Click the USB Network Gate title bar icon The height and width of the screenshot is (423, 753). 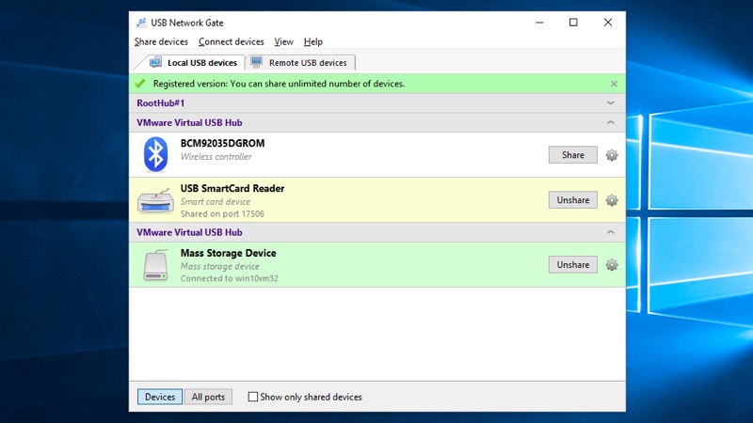(141, 23)
